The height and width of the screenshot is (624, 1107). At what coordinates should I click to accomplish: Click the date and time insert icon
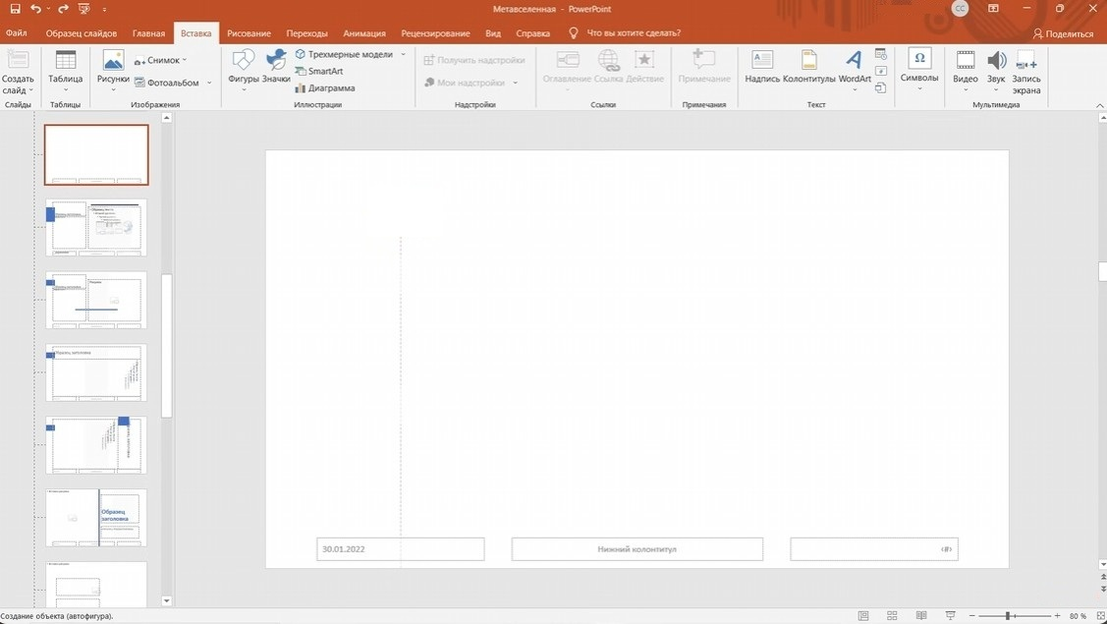tap(880, 54)
